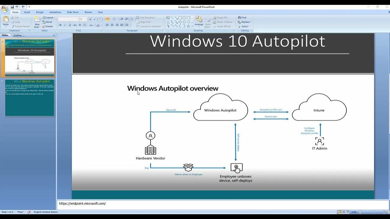Switch to the Outline pane tab
The image size is (390, 219).
(x=17, y=35)
